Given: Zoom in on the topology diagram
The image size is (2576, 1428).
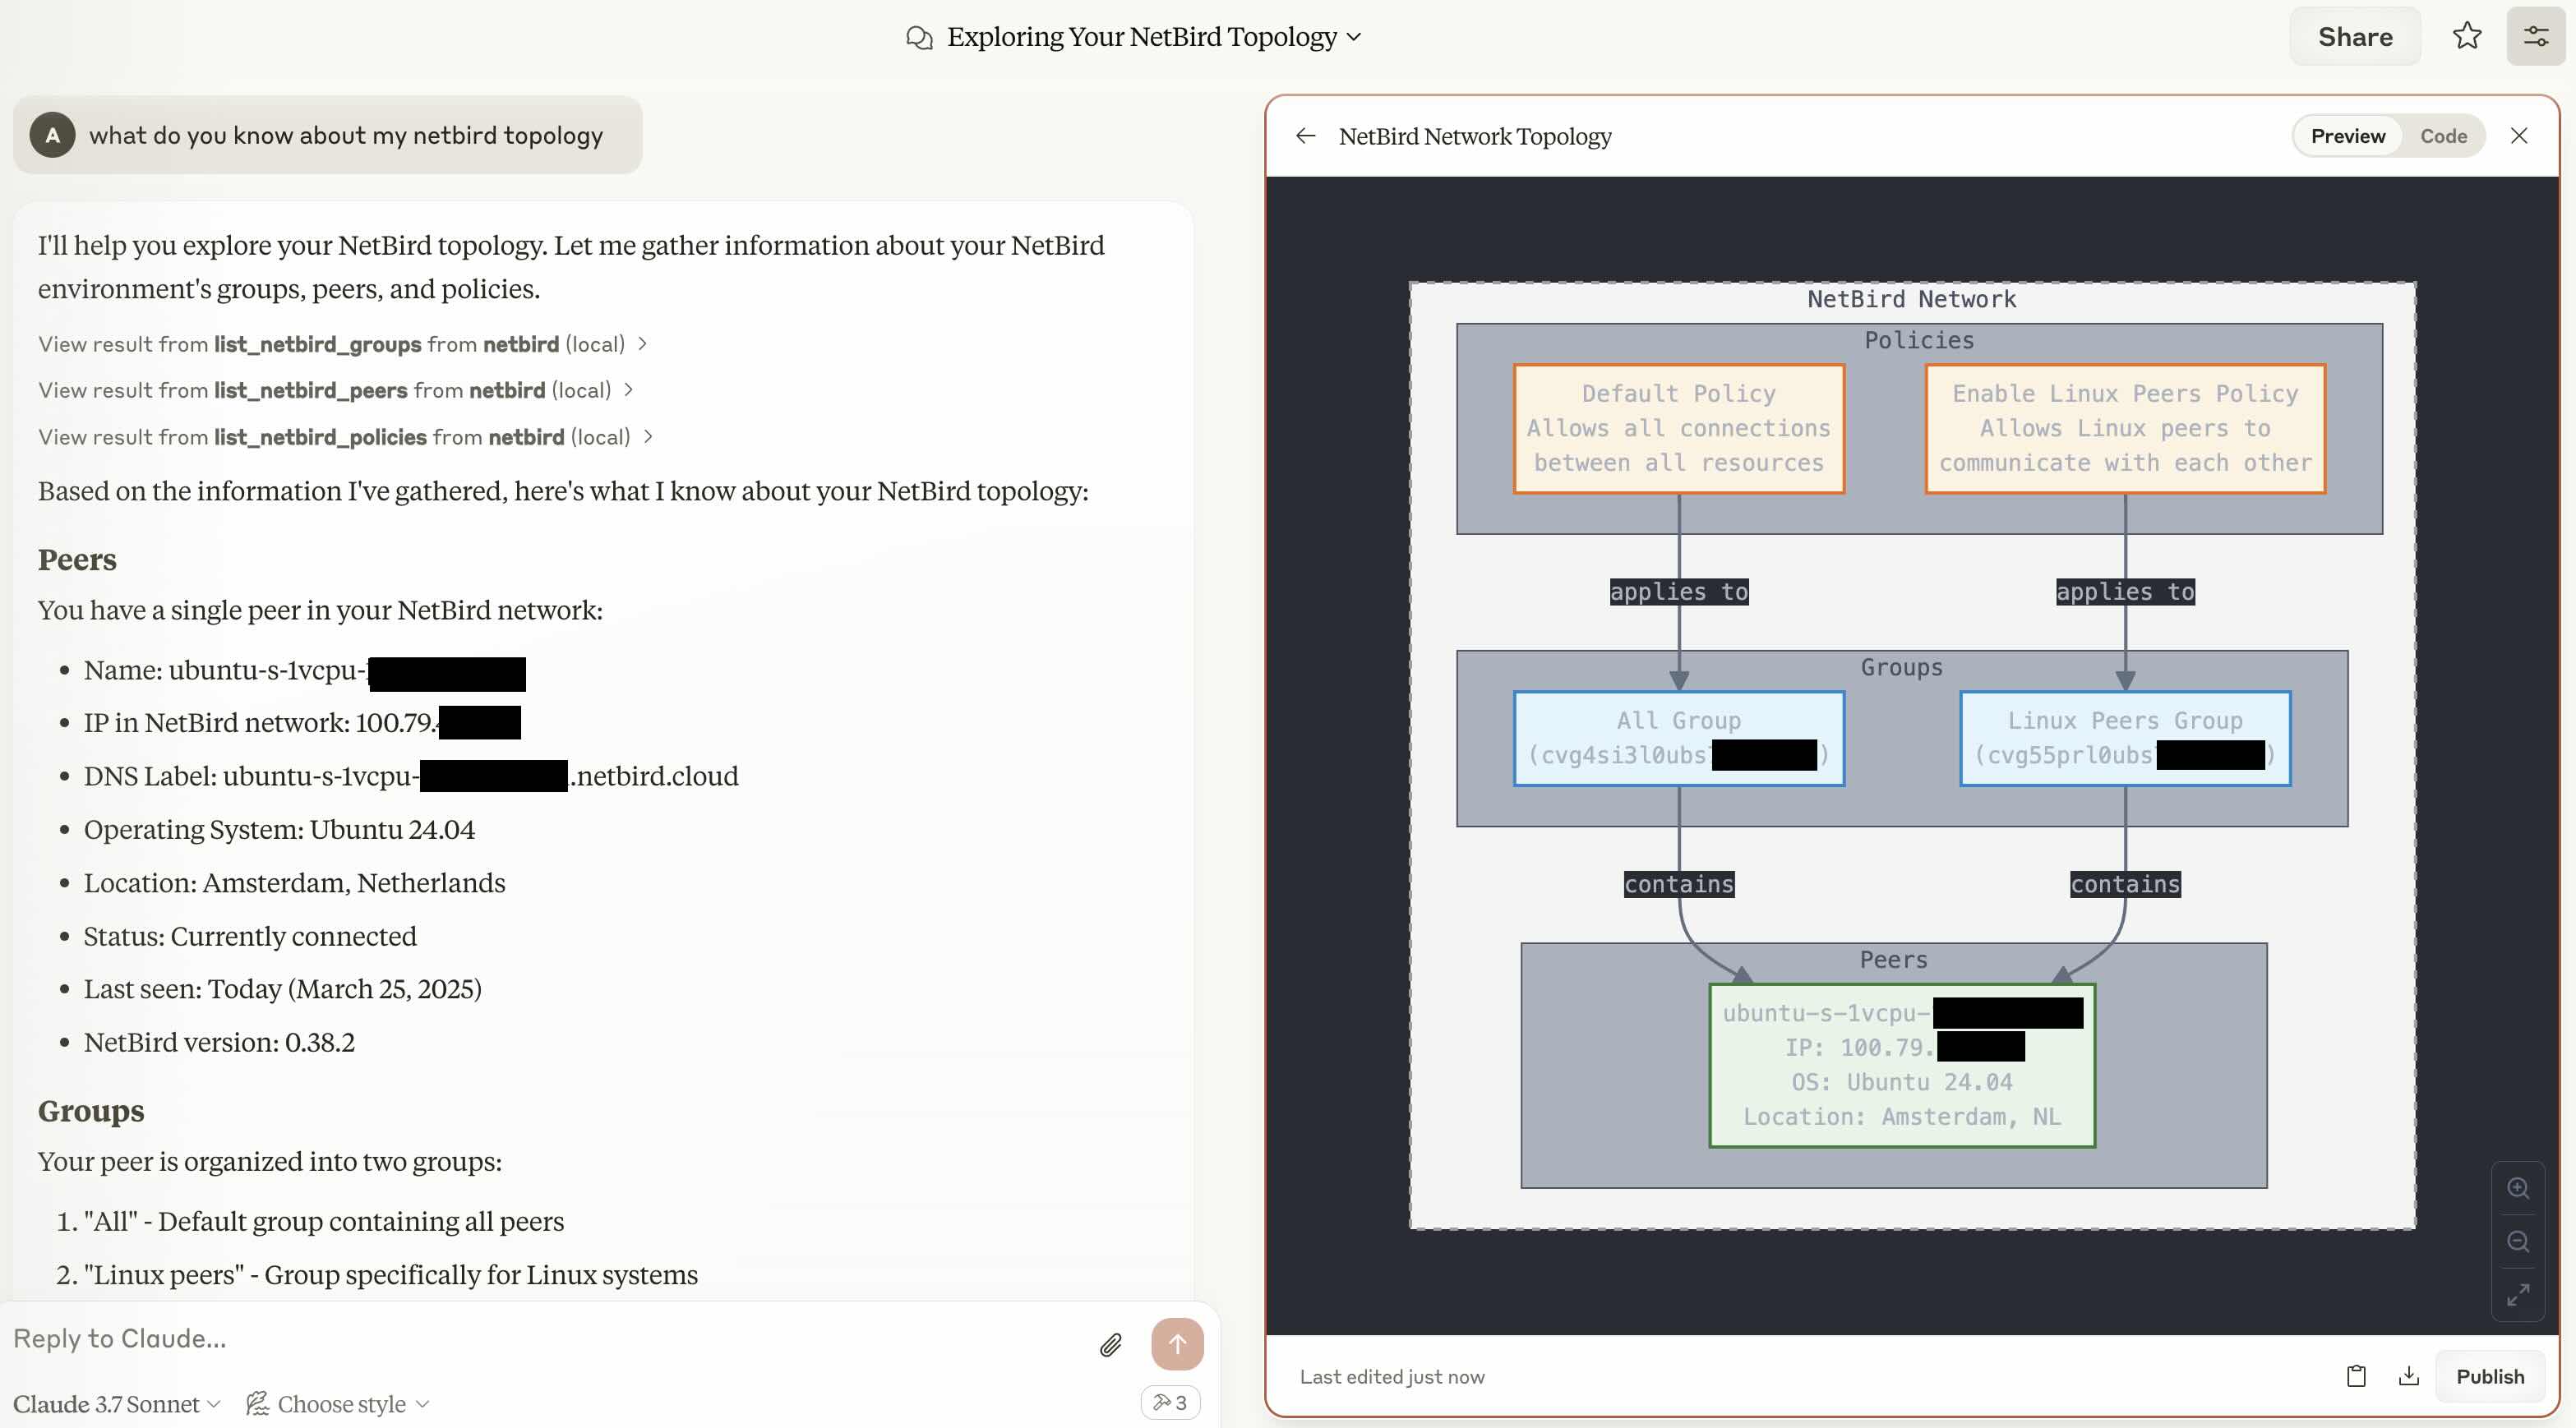Looking at the screenshot, I should pyautogui.click(x=2518, y=1188).
